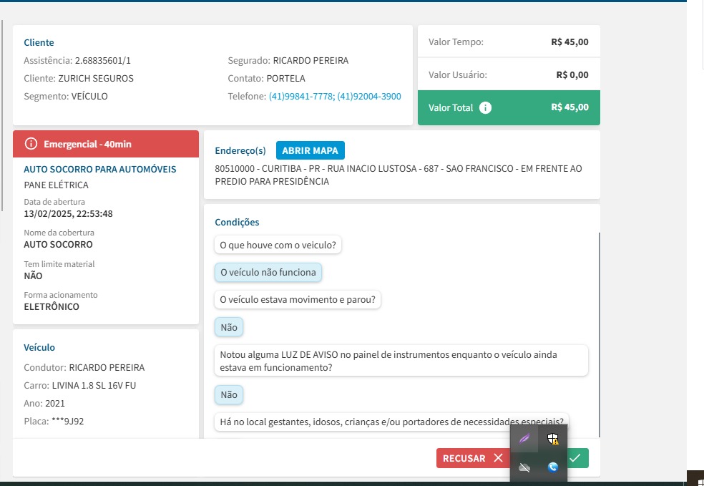Click the OneDrive cloud tray icon
Image resolution: width=704 pixels, height=486 pixels.
click(524, 467)
